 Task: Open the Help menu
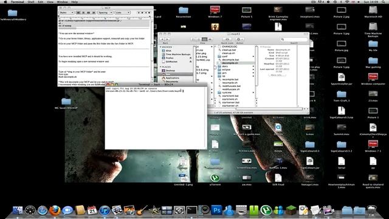74,2
